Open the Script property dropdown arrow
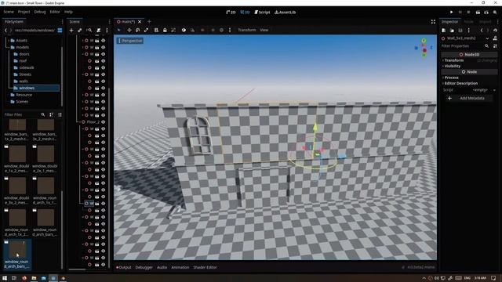The width and height of the screenshot is (502, 282). pos(494,90)
